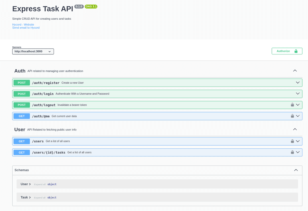Expand the /auth/login chevron
308x211 pixels.
pos(298,93)
